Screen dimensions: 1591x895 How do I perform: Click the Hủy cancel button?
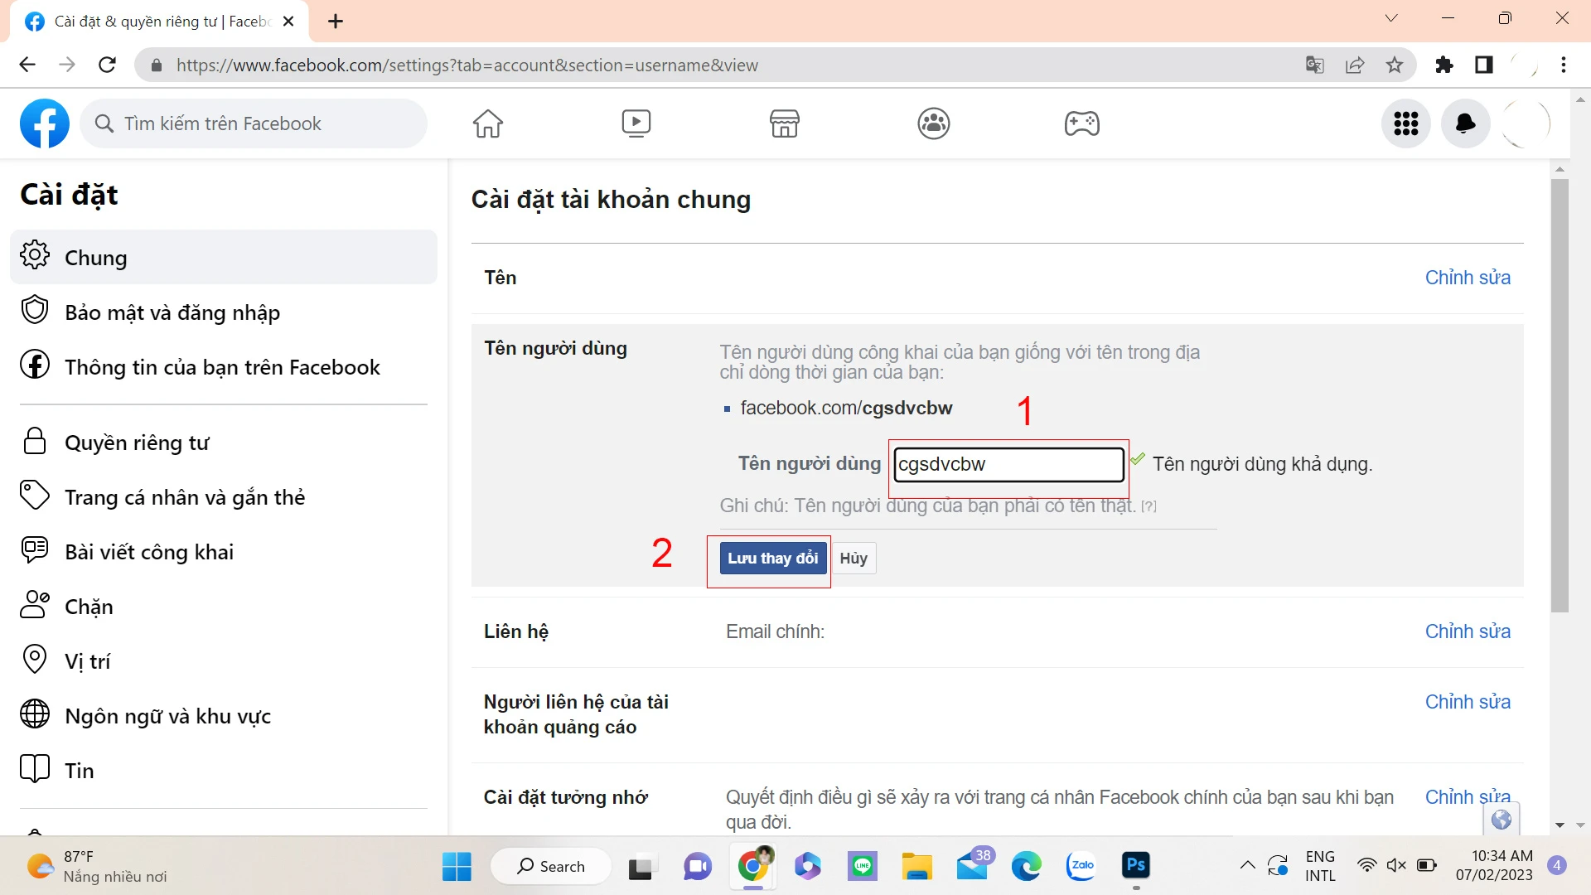853,559
